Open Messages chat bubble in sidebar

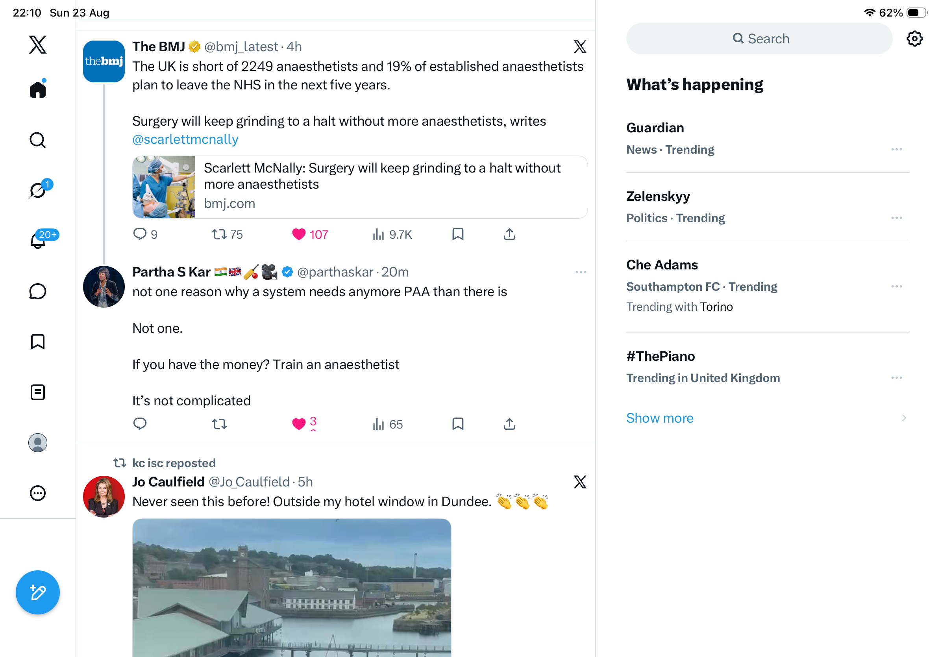coord(38,291)
